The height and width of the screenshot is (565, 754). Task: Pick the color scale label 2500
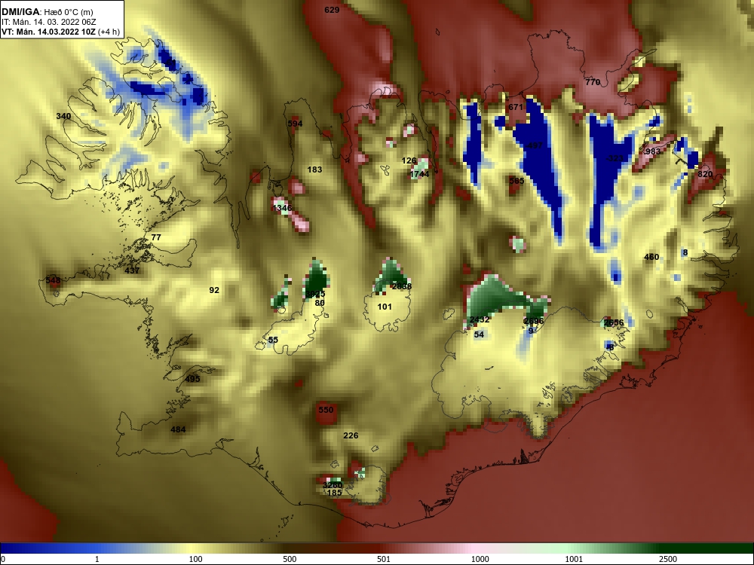[668, 559]
